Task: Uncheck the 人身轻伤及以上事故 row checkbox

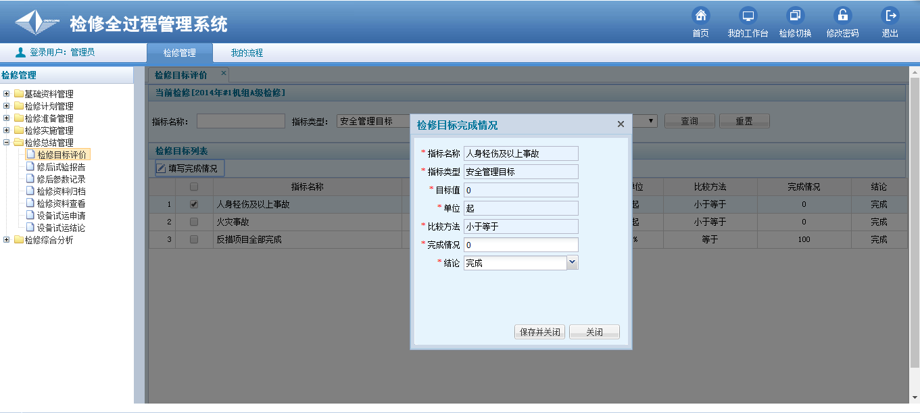Action: [194, 203]
